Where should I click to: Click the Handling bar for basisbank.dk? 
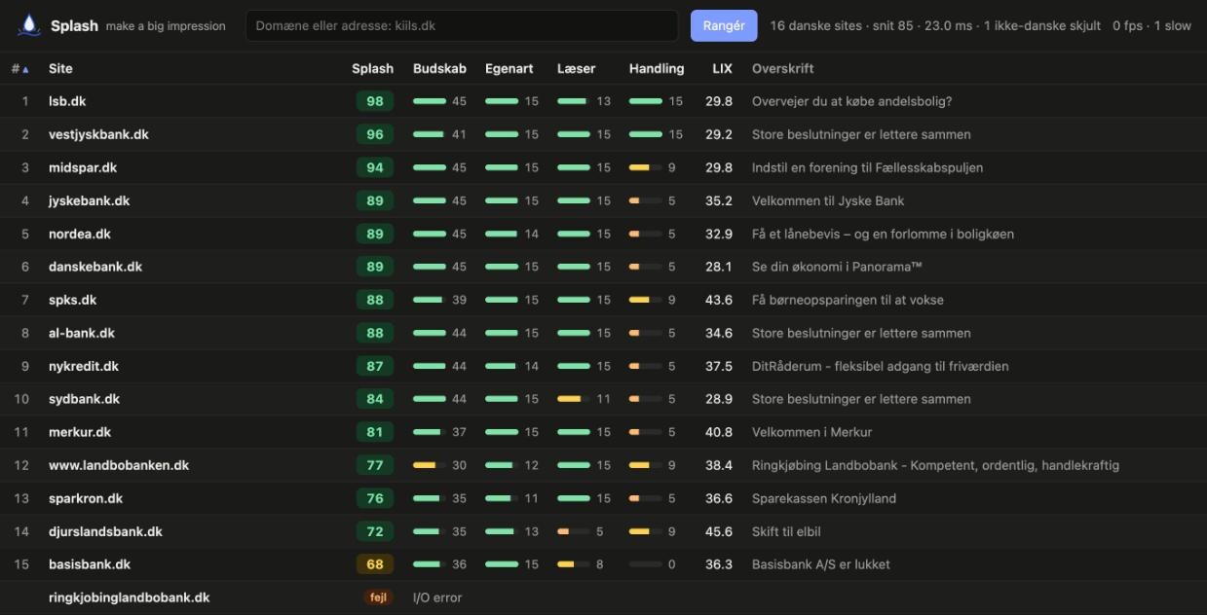646,564
